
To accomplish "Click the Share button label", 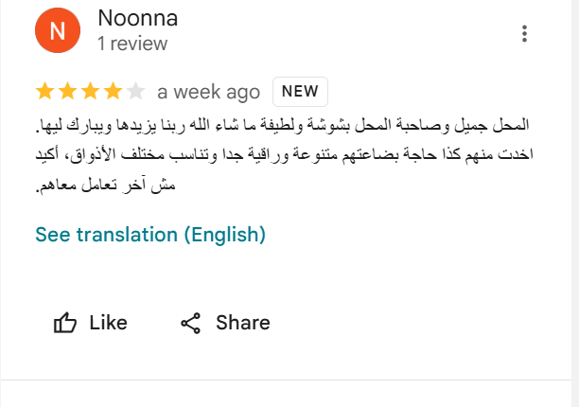I will tap(243, 323).
